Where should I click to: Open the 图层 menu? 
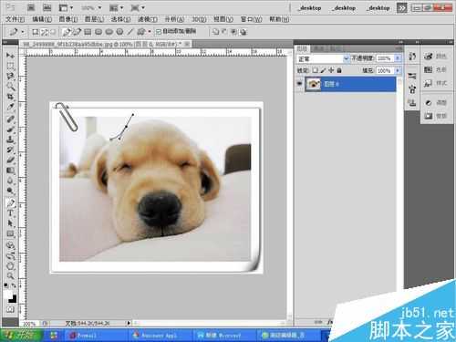pyautogui.click(x=94, y=19)
